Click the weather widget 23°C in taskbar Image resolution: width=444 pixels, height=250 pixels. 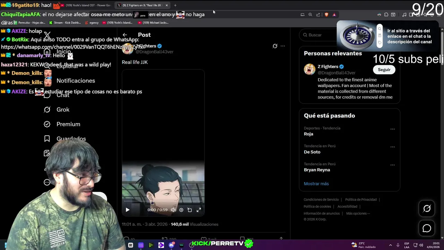coord(363,245)
